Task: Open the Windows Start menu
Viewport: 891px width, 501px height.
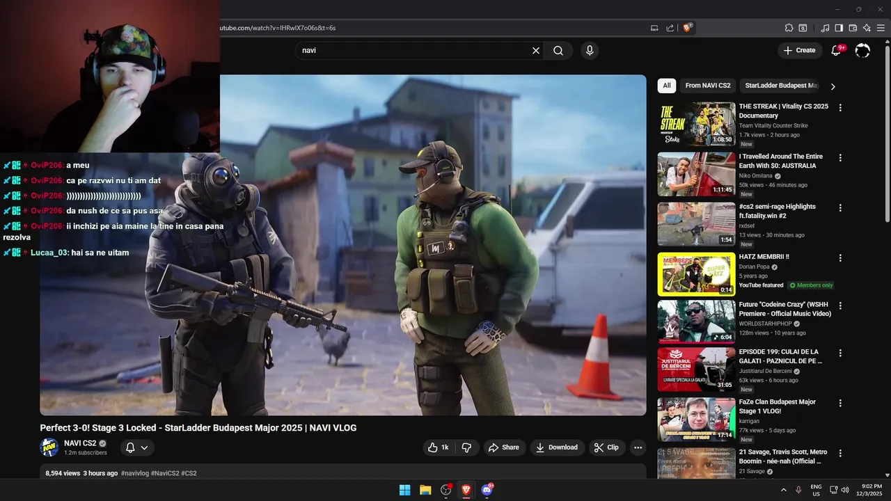Action: [404, 490]
